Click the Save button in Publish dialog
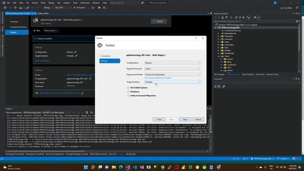The image size is (304, 171). tap(185, 119)
